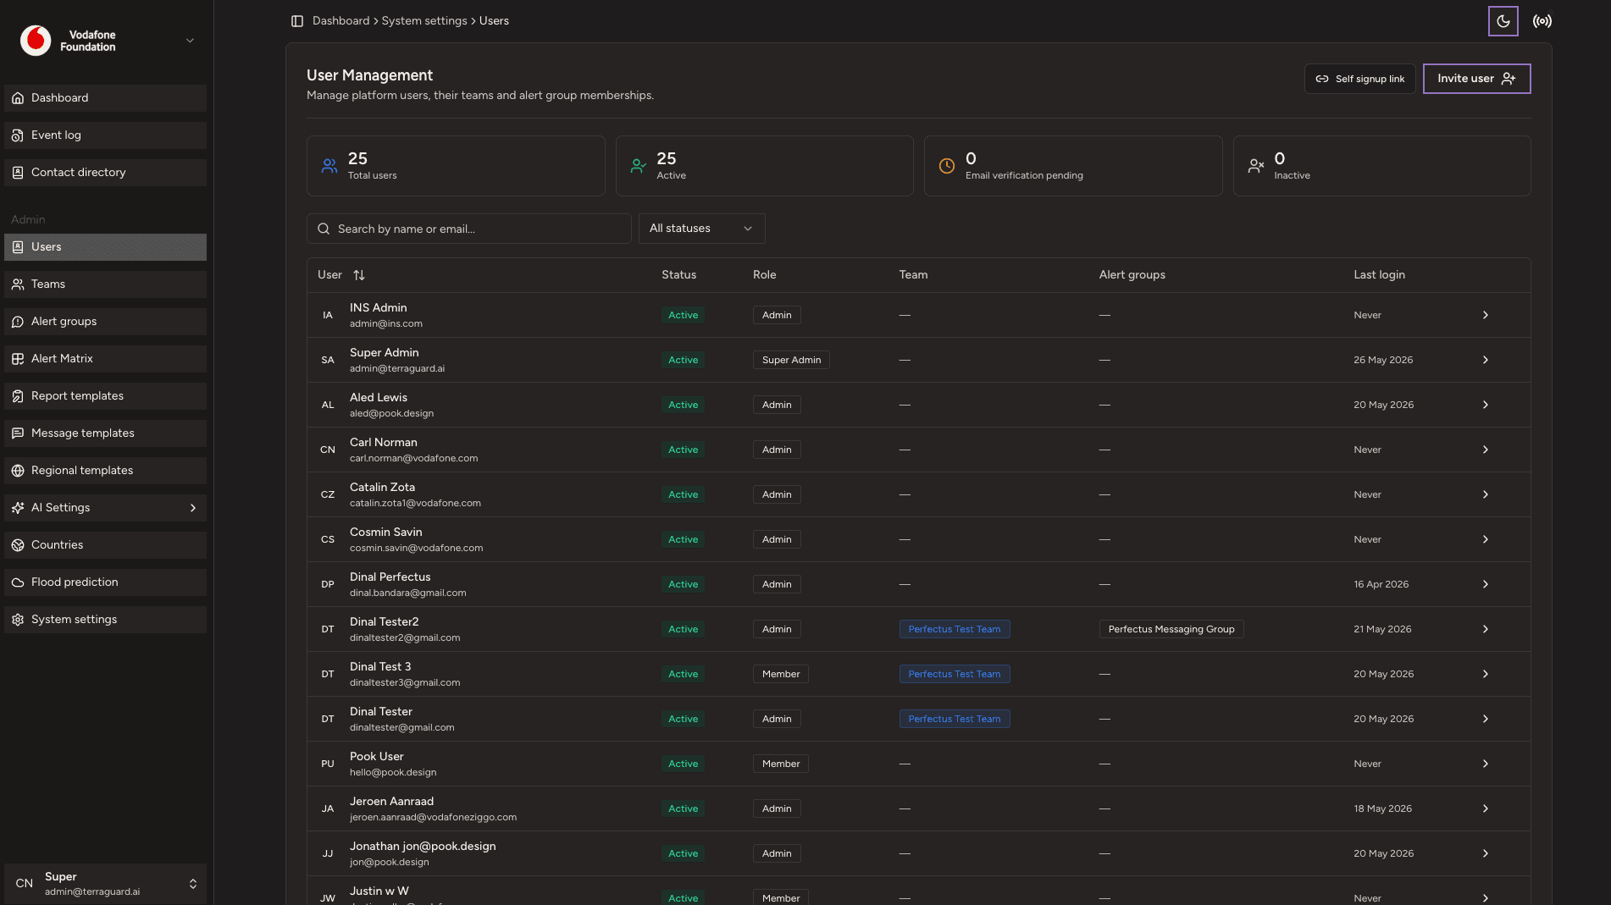The image size is (1611, 905).
Task: Click the Invite user button
Action: click(x=1476, y=79)
